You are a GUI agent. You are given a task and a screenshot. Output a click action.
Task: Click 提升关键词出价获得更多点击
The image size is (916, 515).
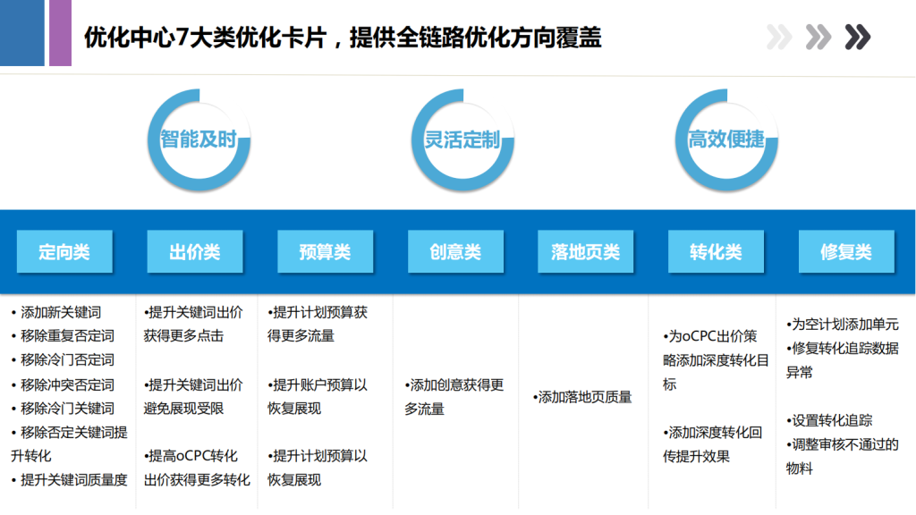click(193, 324)
